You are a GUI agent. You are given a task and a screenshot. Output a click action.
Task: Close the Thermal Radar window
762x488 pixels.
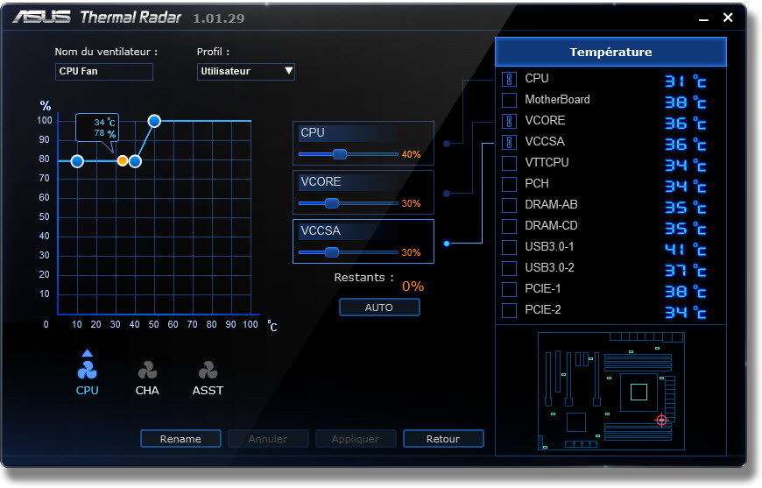coord(728,18)
